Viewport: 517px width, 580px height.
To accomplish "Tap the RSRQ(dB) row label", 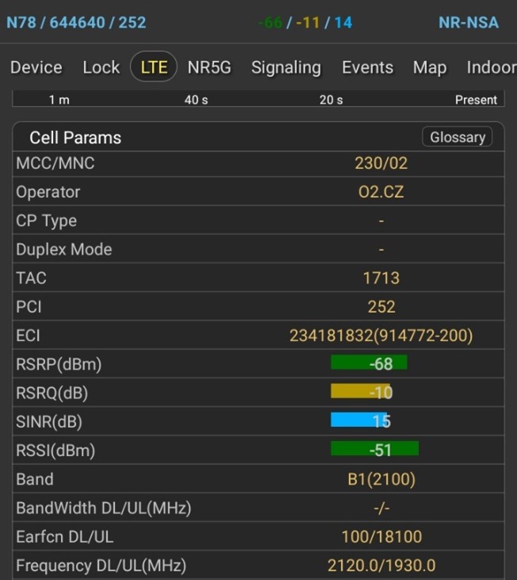I will coord(52,394).
